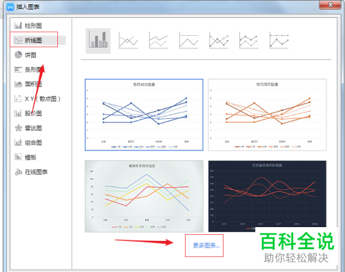Viewport: 345px width, 272px height.
Task: Click the online chart icon with globe
Action: tap(98, 41)
